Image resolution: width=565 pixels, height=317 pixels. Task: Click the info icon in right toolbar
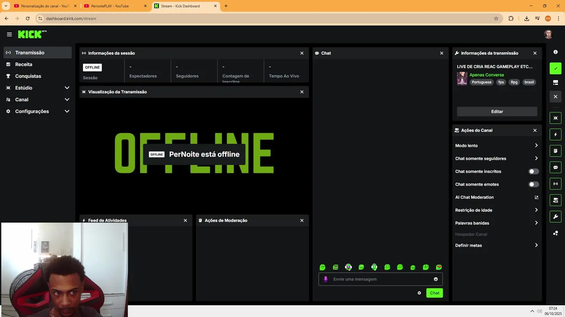pos(555,52)
